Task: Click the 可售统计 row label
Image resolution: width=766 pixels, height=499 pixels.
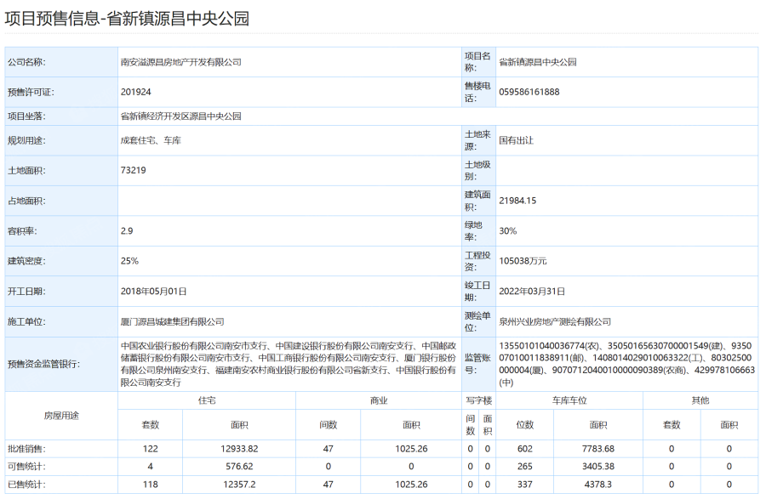Action: (x=26, y=467)
